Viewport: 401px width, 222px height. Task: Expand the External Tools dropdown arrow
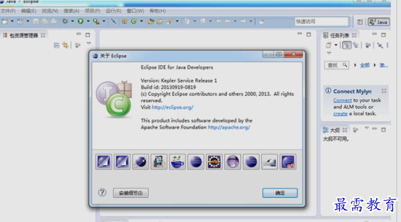coord(104,21)
